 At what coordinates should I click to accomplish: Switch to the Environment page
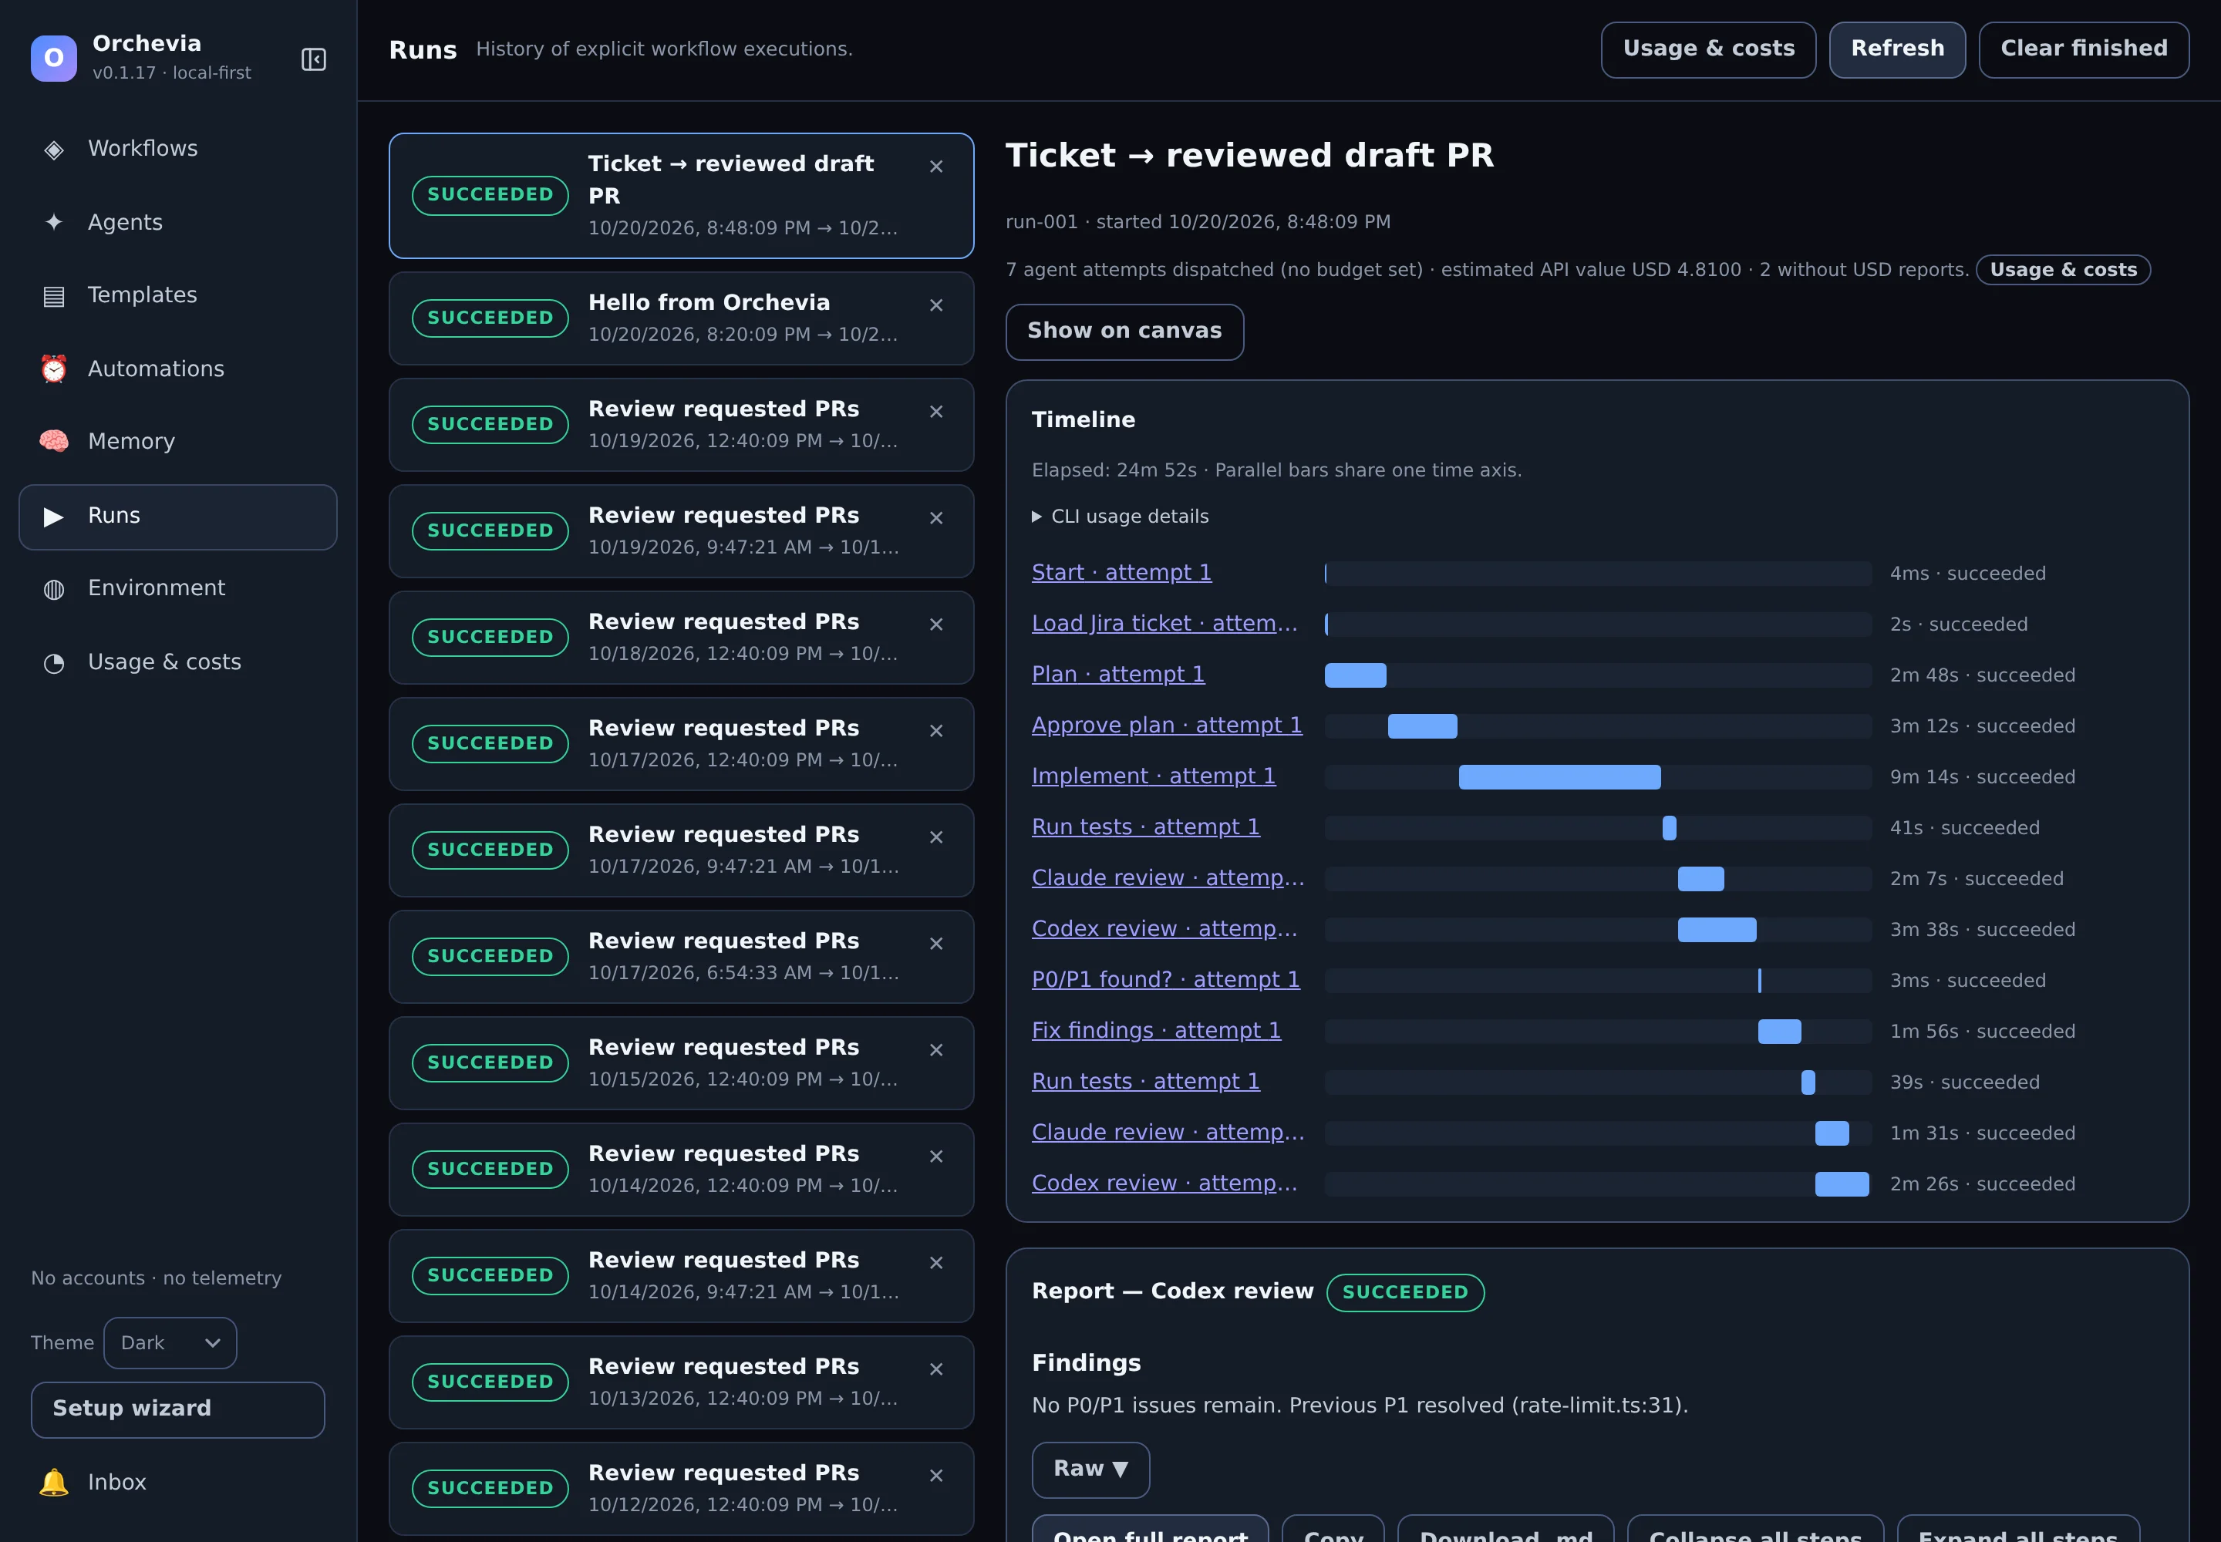(x=178, y=588)
